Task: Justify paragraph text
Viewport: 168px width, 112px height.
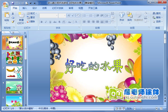Action: [97, 22]
